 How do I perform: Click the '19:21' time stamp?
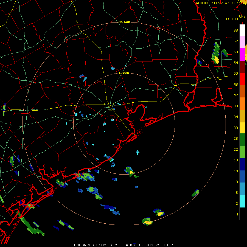(169, 245)
